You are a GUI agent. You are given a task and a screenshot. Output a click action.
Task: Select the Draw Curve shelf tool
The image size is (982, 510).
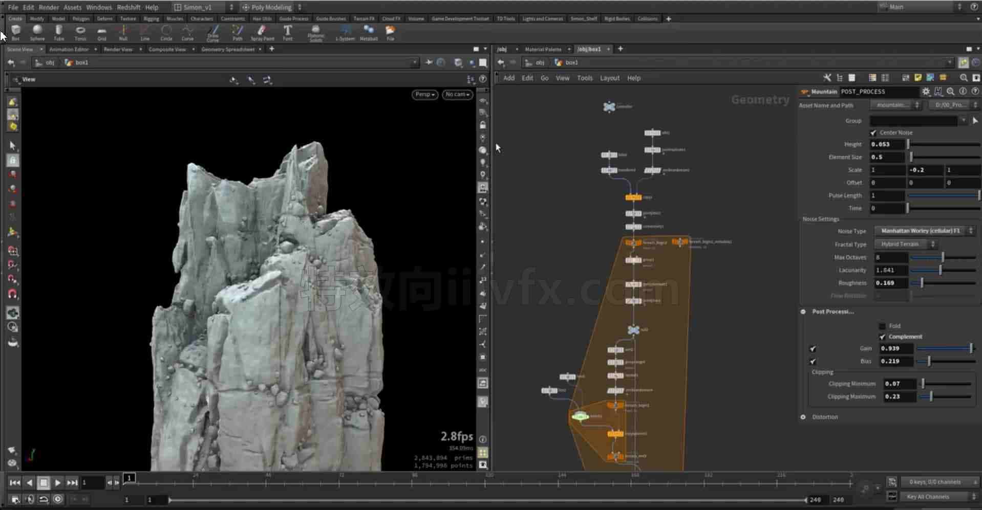(213, 33)
